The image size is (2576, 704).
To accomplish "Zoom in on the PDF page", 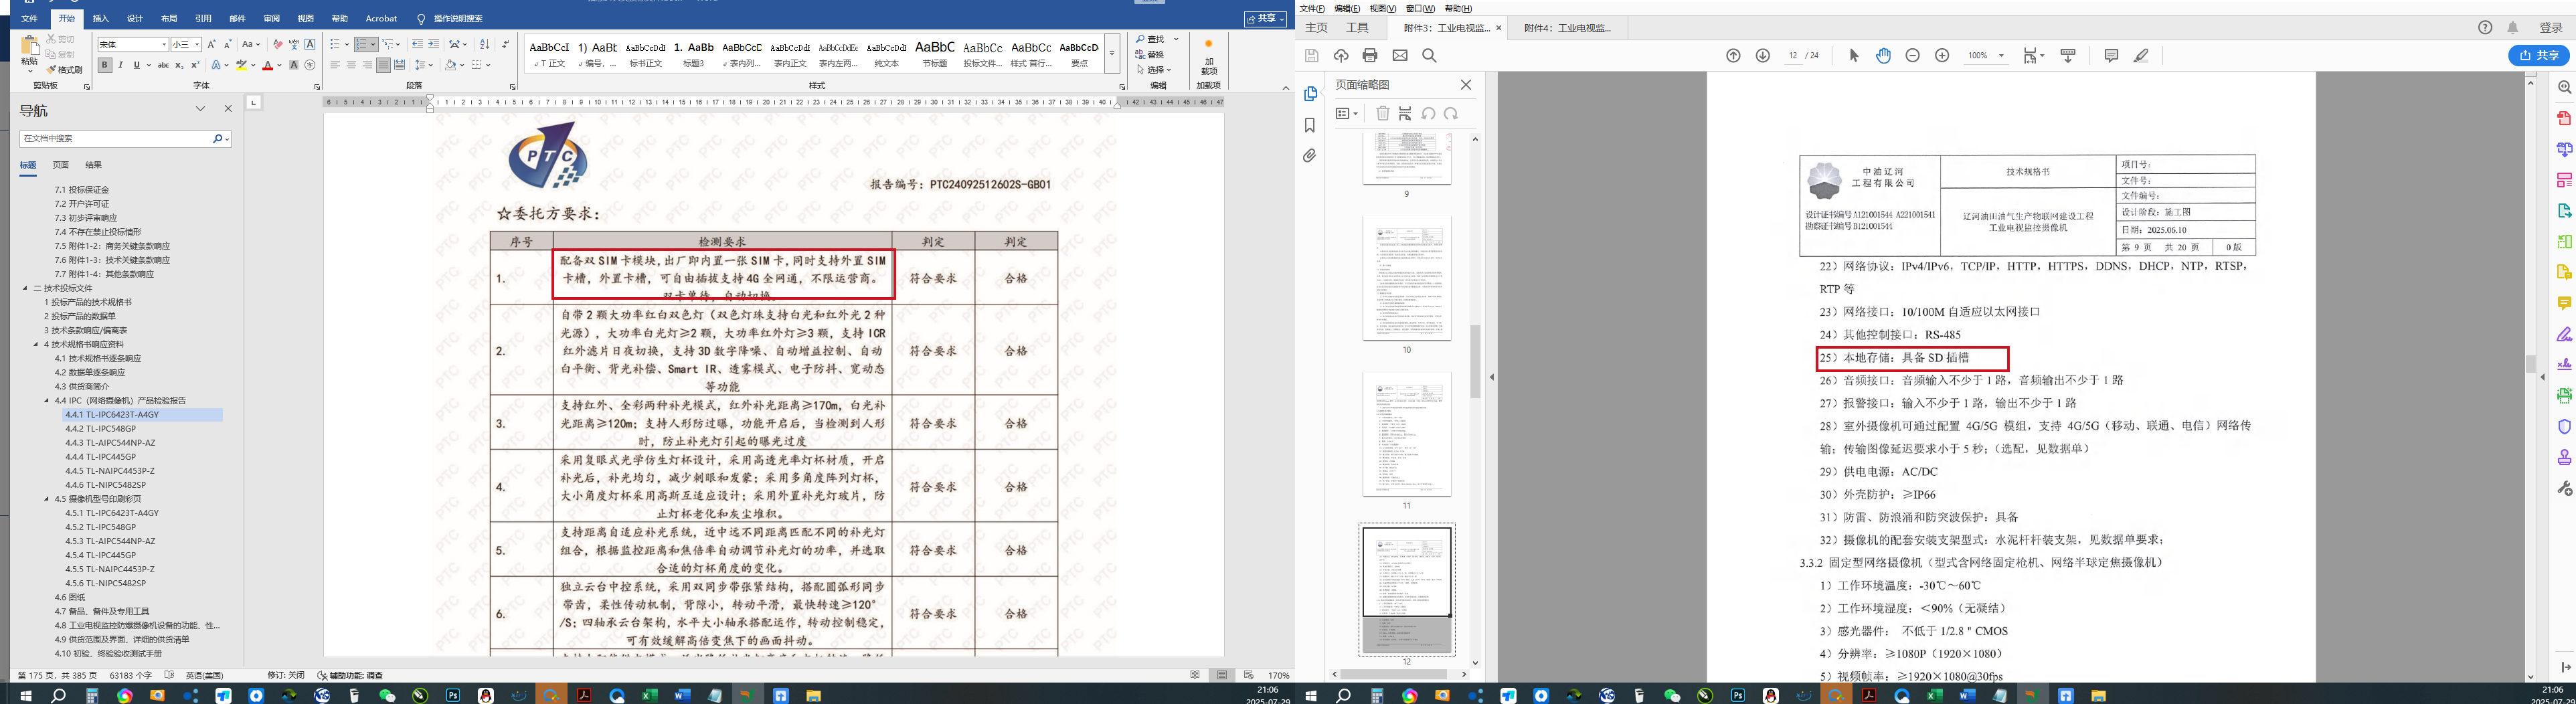I will (1942, 56).
